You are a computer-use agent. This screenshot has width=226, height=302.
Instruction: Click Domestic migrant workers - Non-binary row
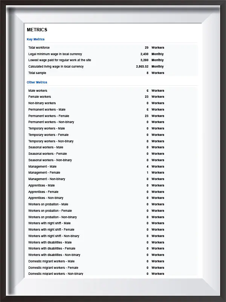pyautogui.click(x=112, y=274)
